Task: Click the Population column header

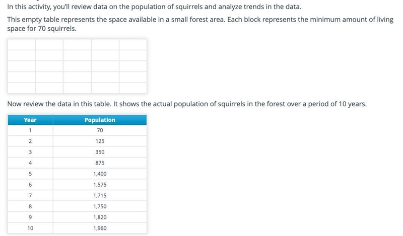Action: (x=100, y=120)
